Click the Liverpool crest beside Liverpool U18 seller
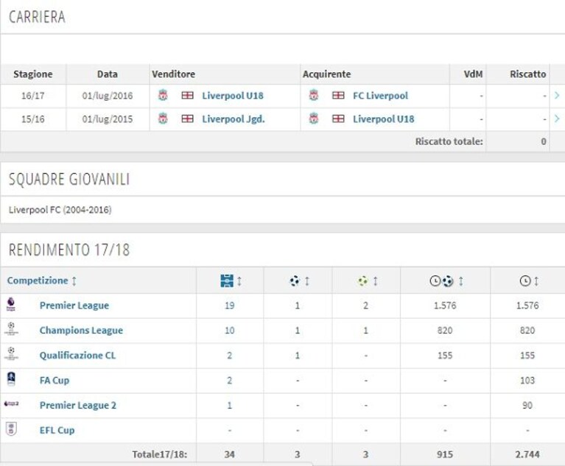This screenshot has width=565, height=466. [x=163, y=96]
